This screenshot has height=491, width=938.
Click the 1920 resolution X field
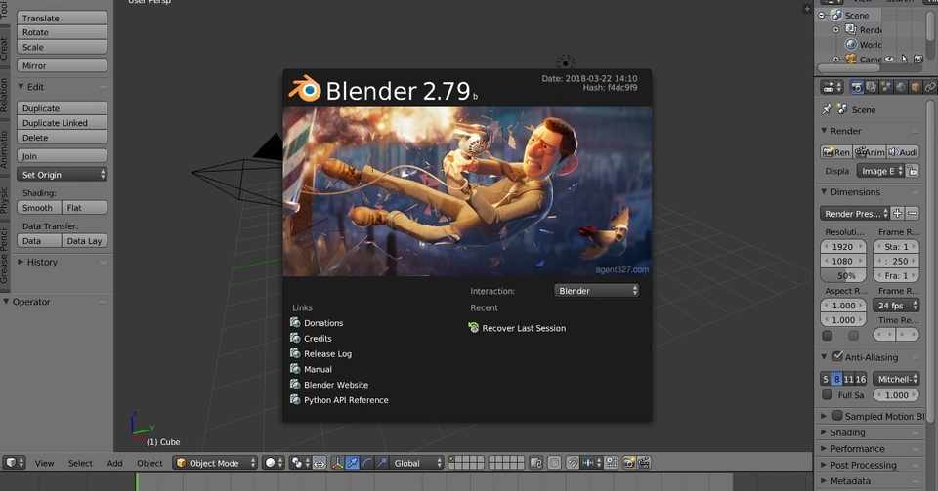pyautogui.click(x=843, y=246)
